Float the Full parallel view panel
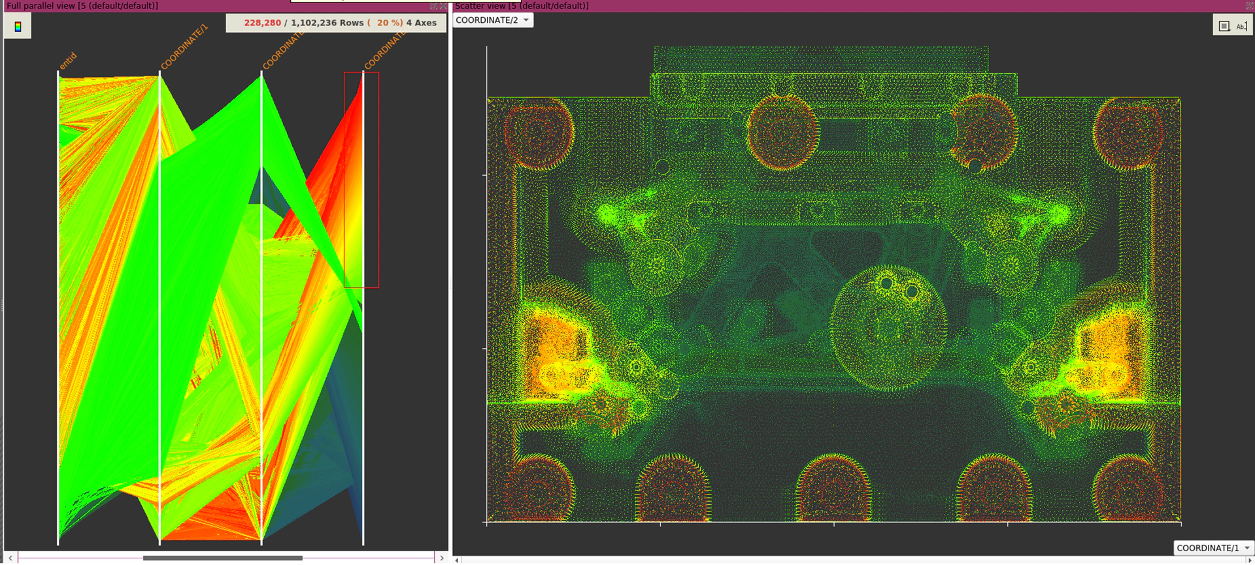The height and width of the screenshot is (565, 1255). 434,6
